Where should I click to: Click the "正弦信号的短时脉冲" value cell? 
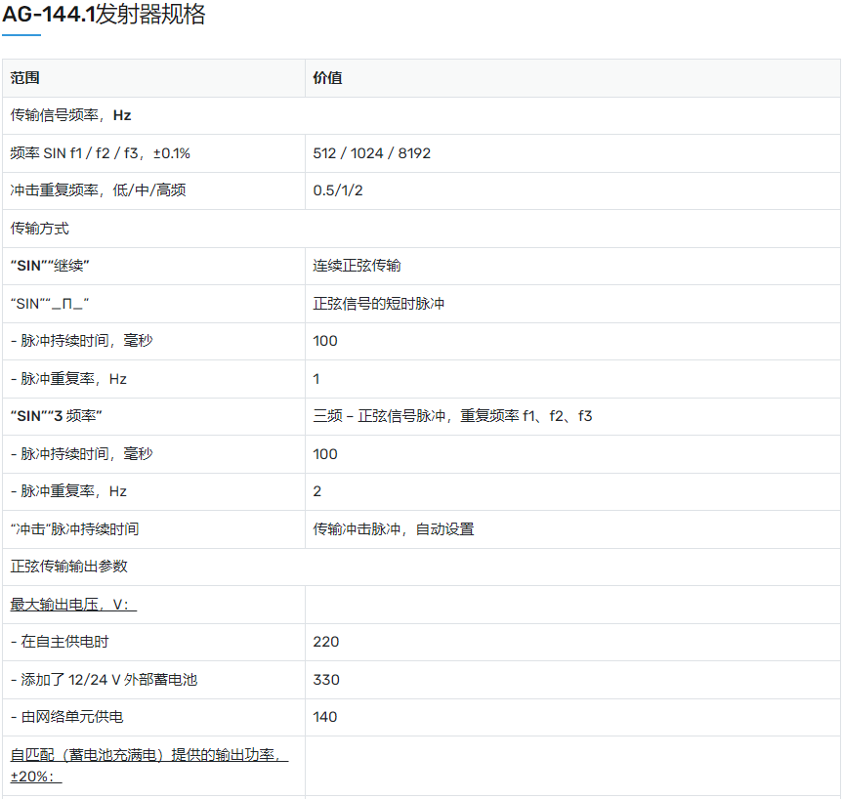pos(378,304)
